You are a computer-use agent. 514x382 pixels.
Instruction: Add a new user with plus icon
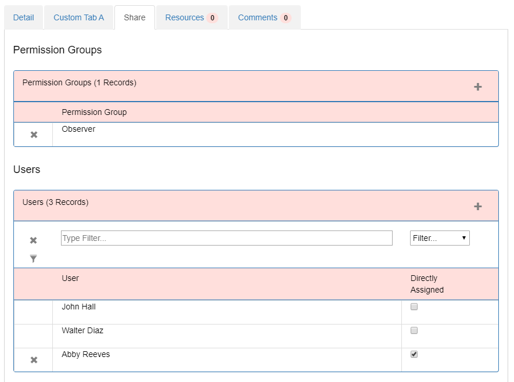477,207
